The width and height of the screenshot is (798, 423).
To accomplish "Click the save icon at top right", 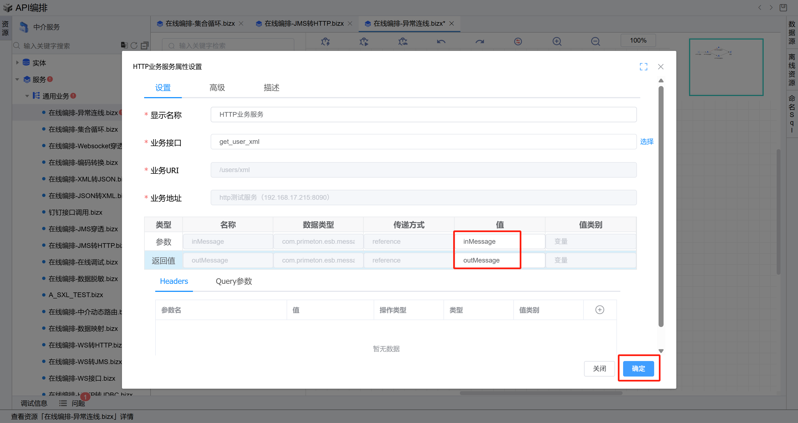I will 783,7.
